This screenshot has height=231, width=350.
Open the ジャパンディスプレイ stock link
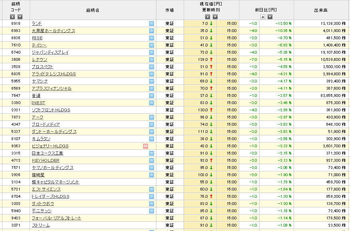pyautogui.click(x=50, y=52)
